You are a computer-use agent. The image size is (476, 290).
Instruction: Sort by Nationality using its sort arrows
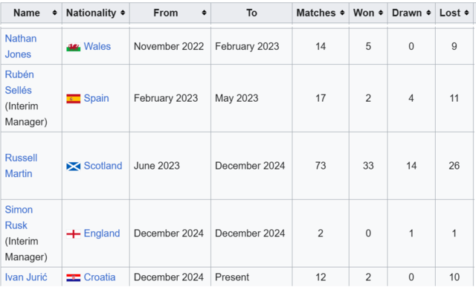pos(123,13)
